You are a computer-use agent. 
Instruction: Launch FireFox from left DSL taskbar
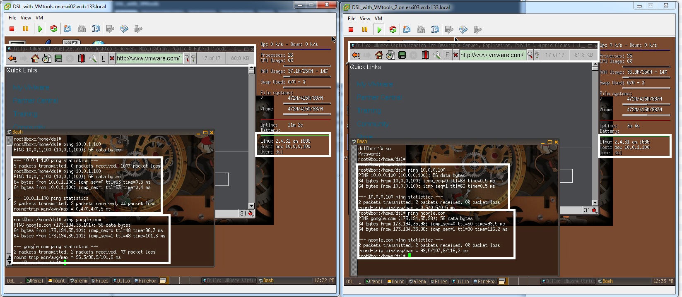pos(145,280)
